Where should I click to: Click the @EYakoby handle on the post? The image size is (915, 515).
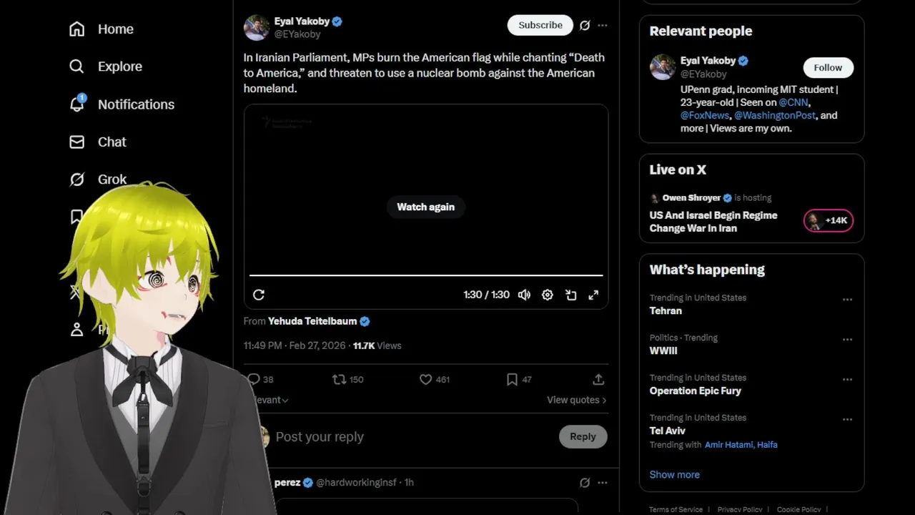coord(297,34)
